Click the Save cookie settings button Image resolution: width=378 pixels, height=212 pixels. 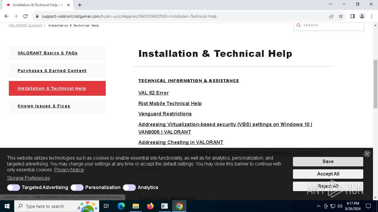[x=328, y=161]
